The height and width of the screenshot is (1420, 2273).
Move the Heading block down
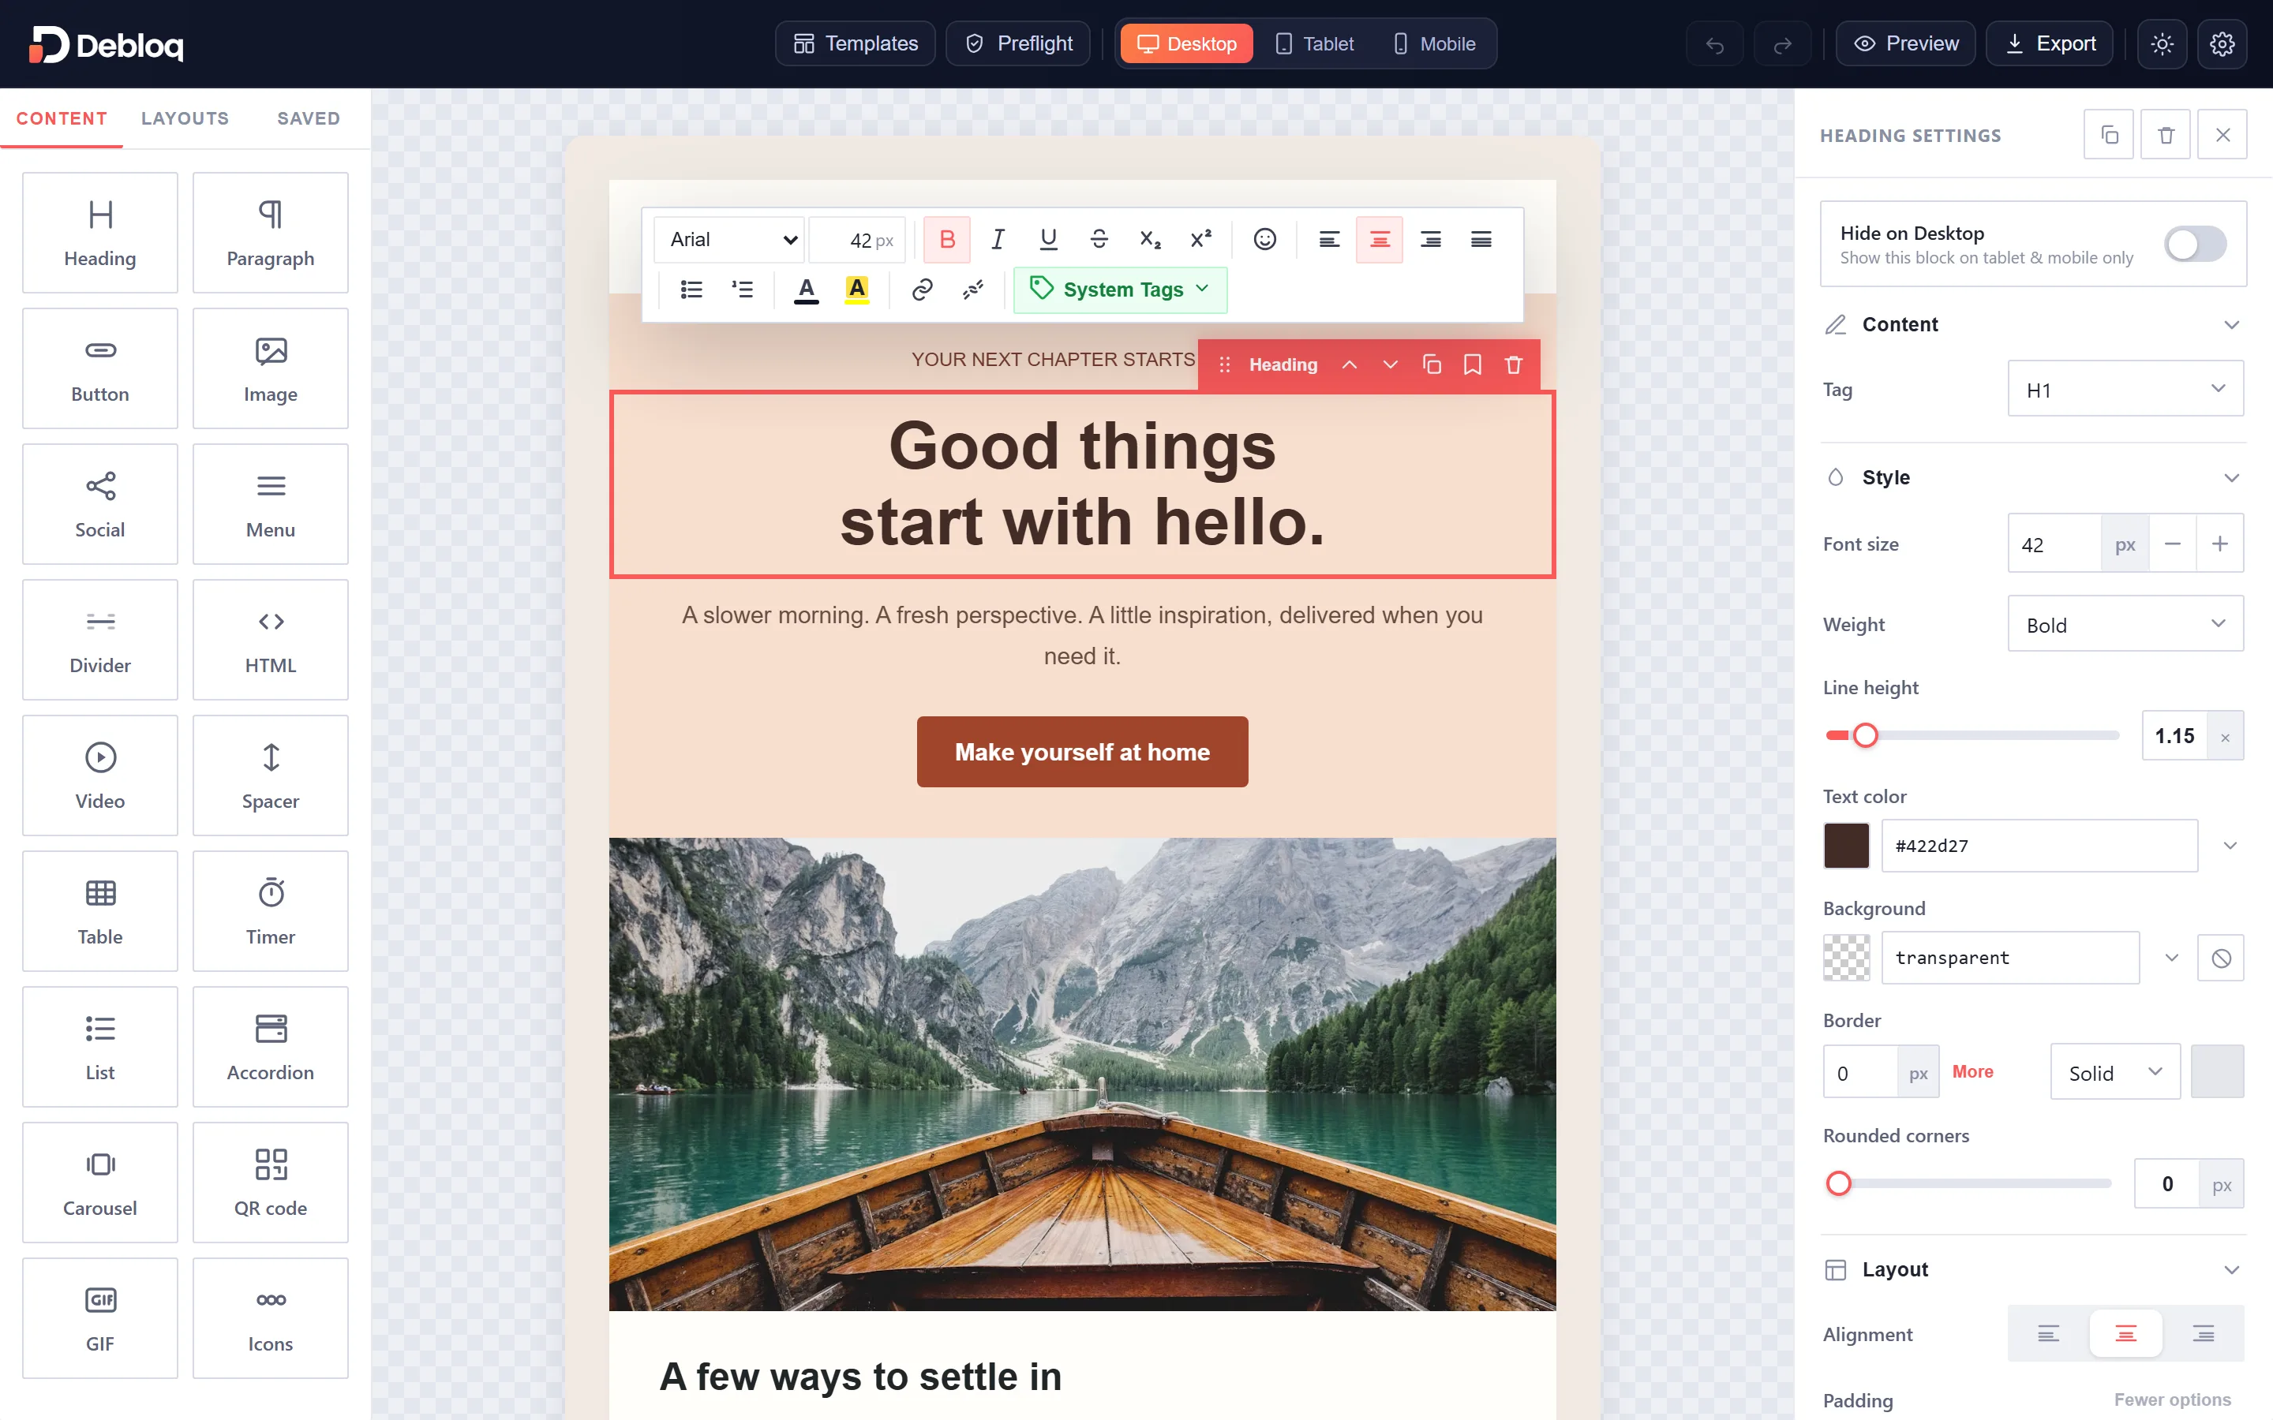pos(1390,364)
